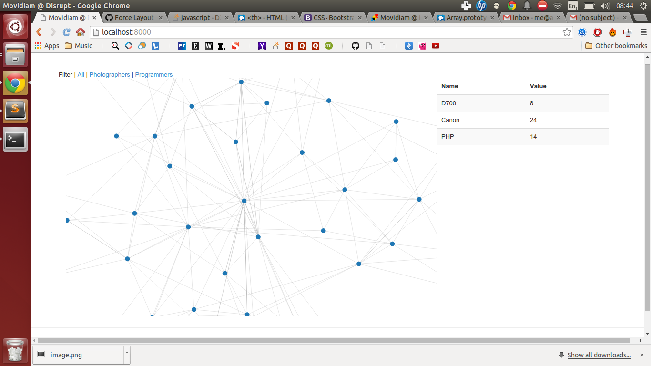This screenshot has width=651, height=366.
Task: Open the Files manager in the dock
Action: 15,55
